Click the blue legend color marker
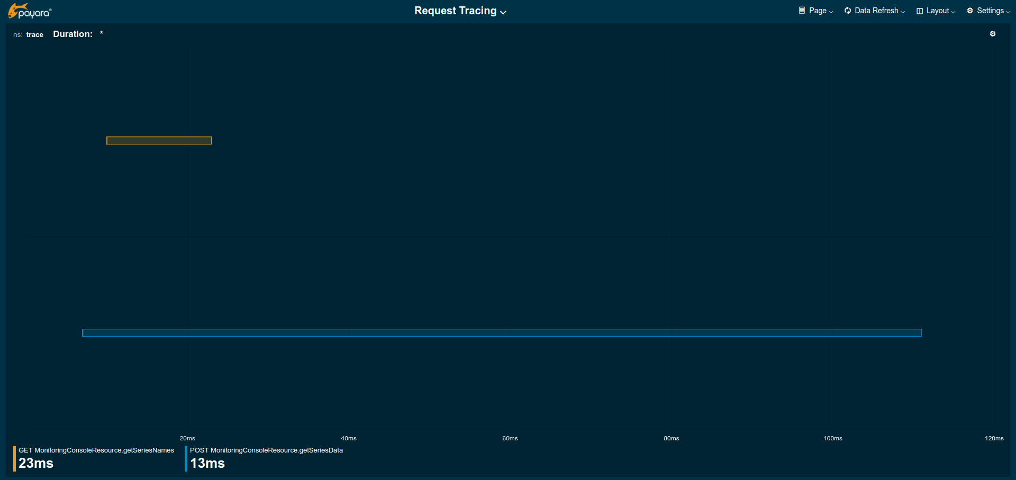The width and height of the screenshot is (1016, 480). (186, 459)
